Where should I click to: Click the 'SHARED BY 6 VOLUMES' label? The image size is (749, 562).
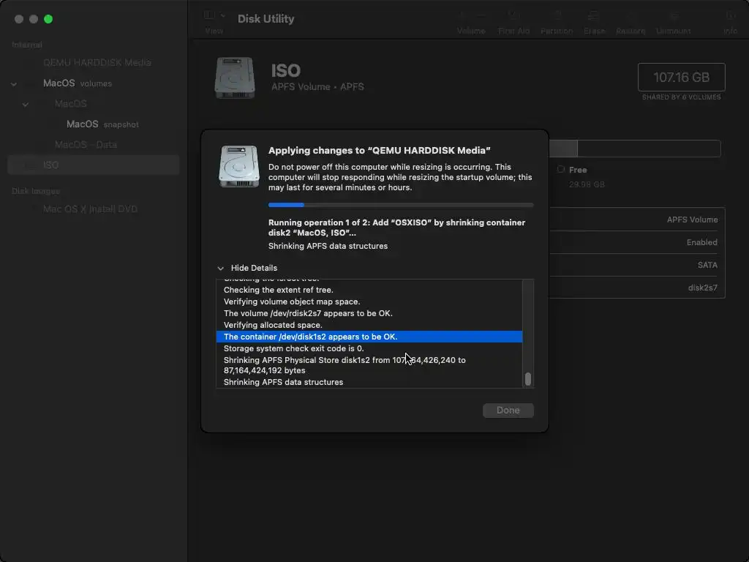(681, 97)
